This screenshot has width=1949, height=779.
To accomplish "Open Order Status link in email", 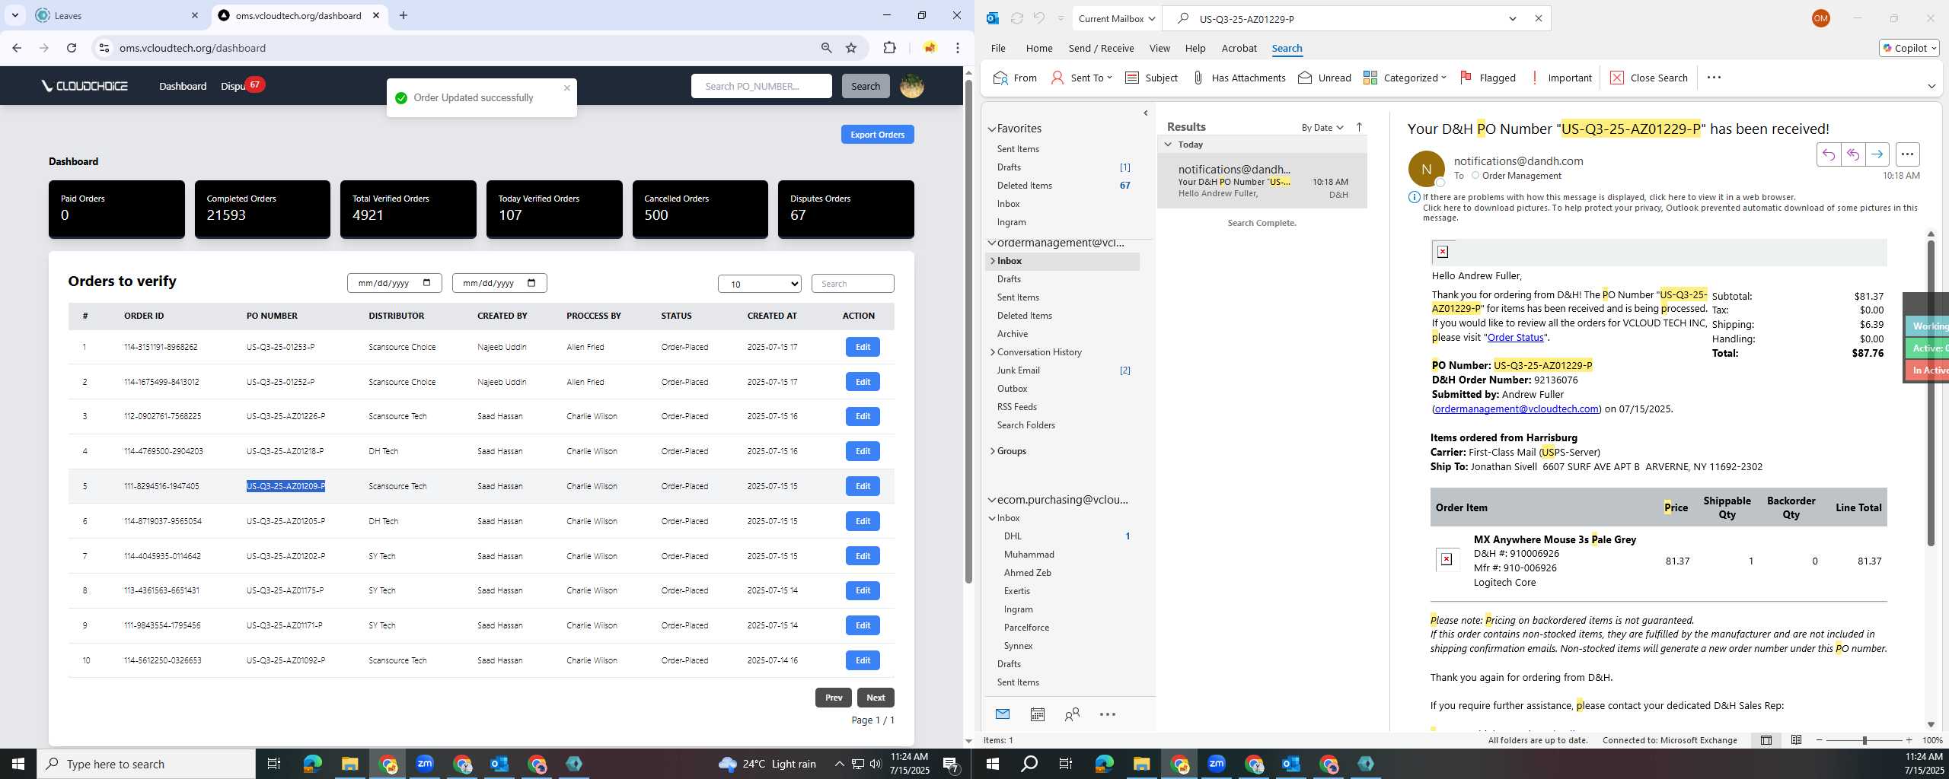I will (1515, 338).
